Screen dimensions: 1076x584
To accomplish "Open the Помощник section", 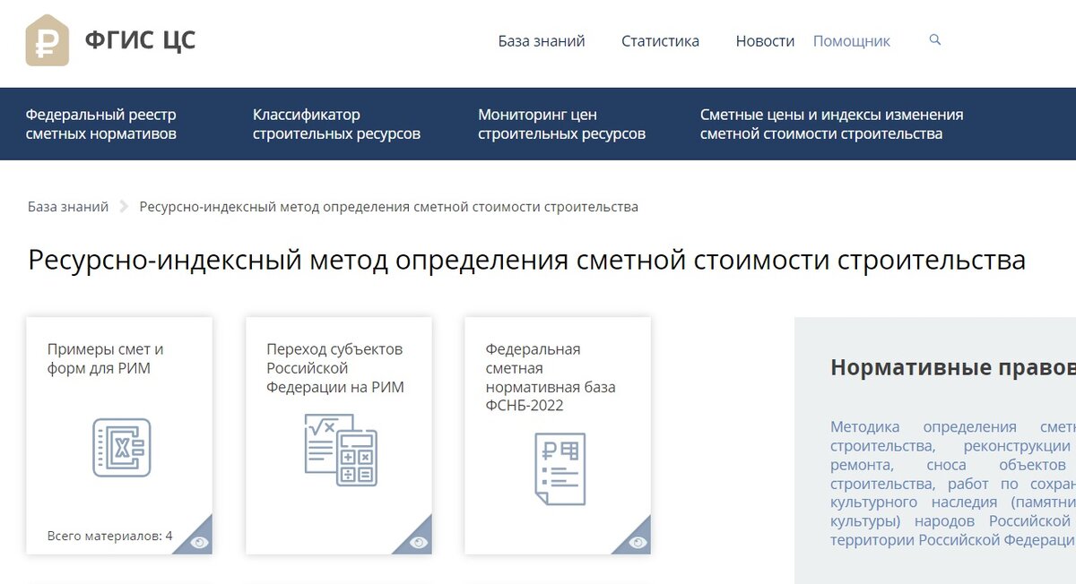I will tap(850, 40).
